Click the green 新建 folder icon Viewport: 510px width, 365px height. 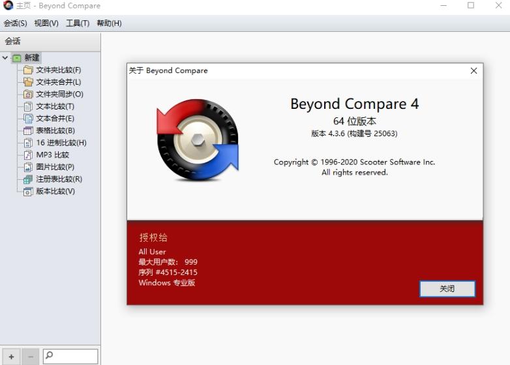(x=16, y=58)
